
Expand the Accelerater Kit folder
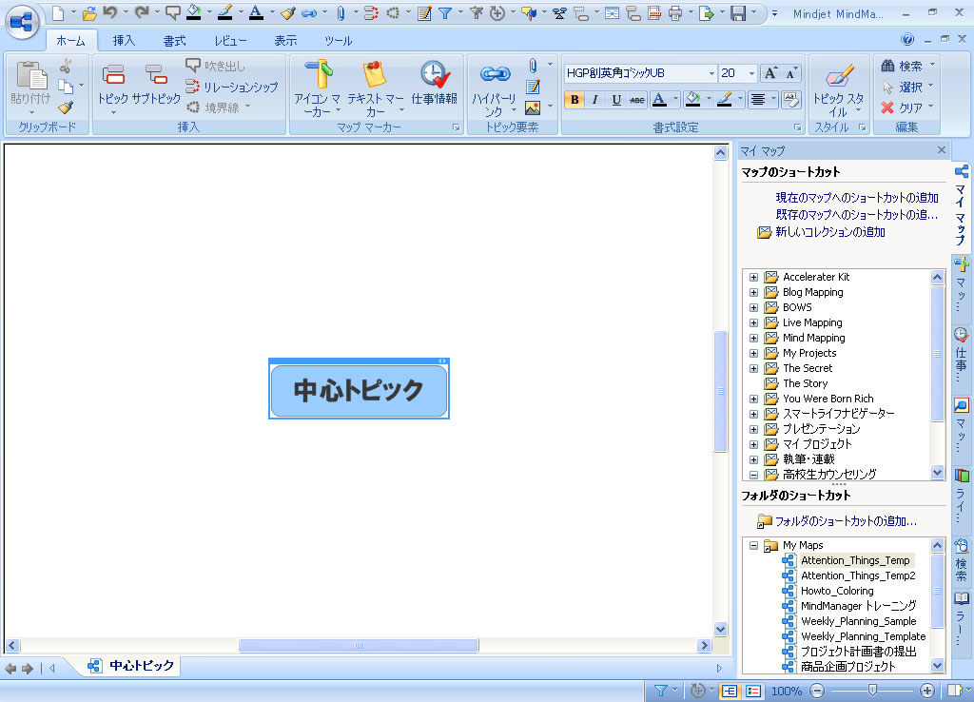coord(753,277)
